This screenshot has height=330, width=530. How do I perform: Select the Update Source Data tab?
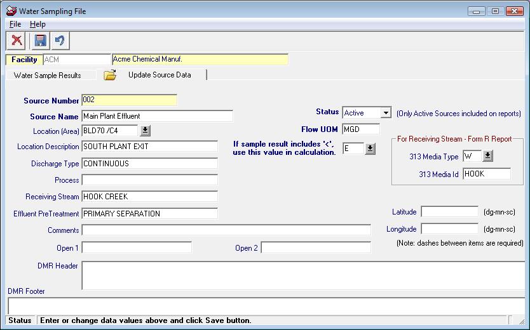coord(160,75)
